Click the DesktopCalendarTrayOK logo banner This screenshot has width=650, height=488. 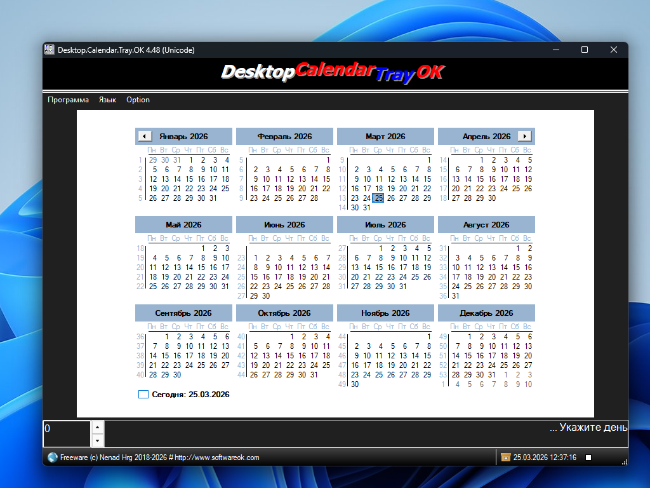point(333,72)
